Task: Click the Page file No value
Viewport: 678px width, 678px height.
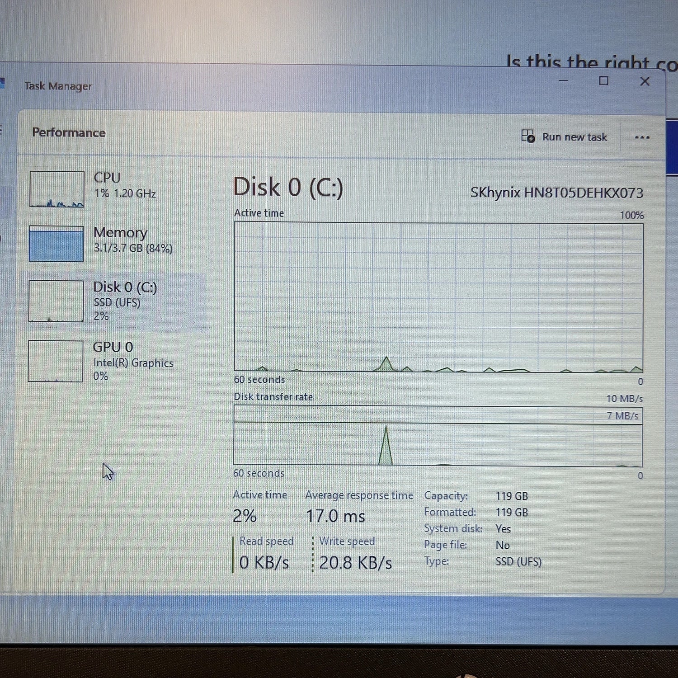Action: coord(503,545)
